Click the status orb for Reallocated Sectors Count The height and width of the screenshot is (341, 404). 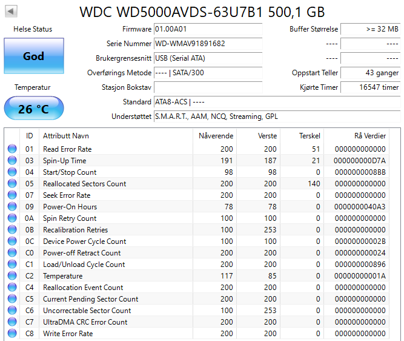pos(12,184)
